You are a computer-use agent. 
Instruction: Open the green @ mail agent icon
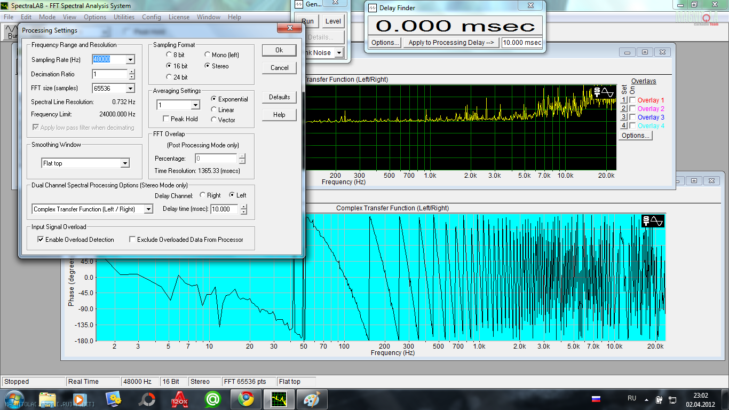click(x=213, y=399)
